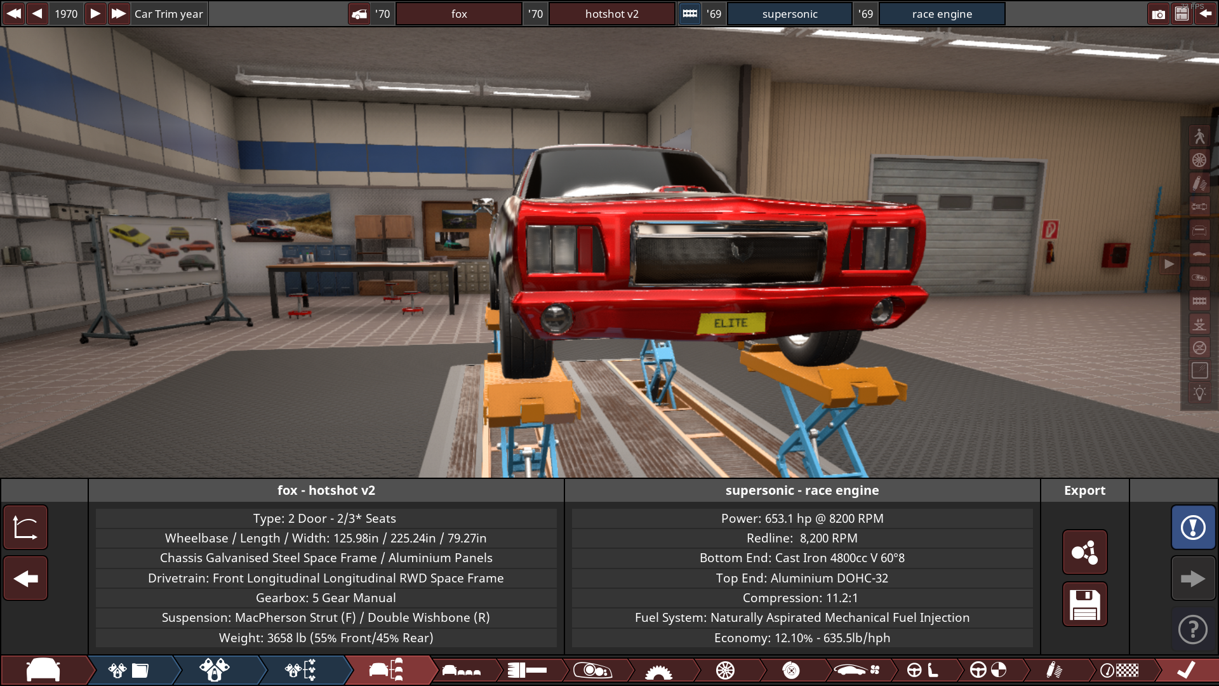Toggle the garage lights bulb icon

1199,394
